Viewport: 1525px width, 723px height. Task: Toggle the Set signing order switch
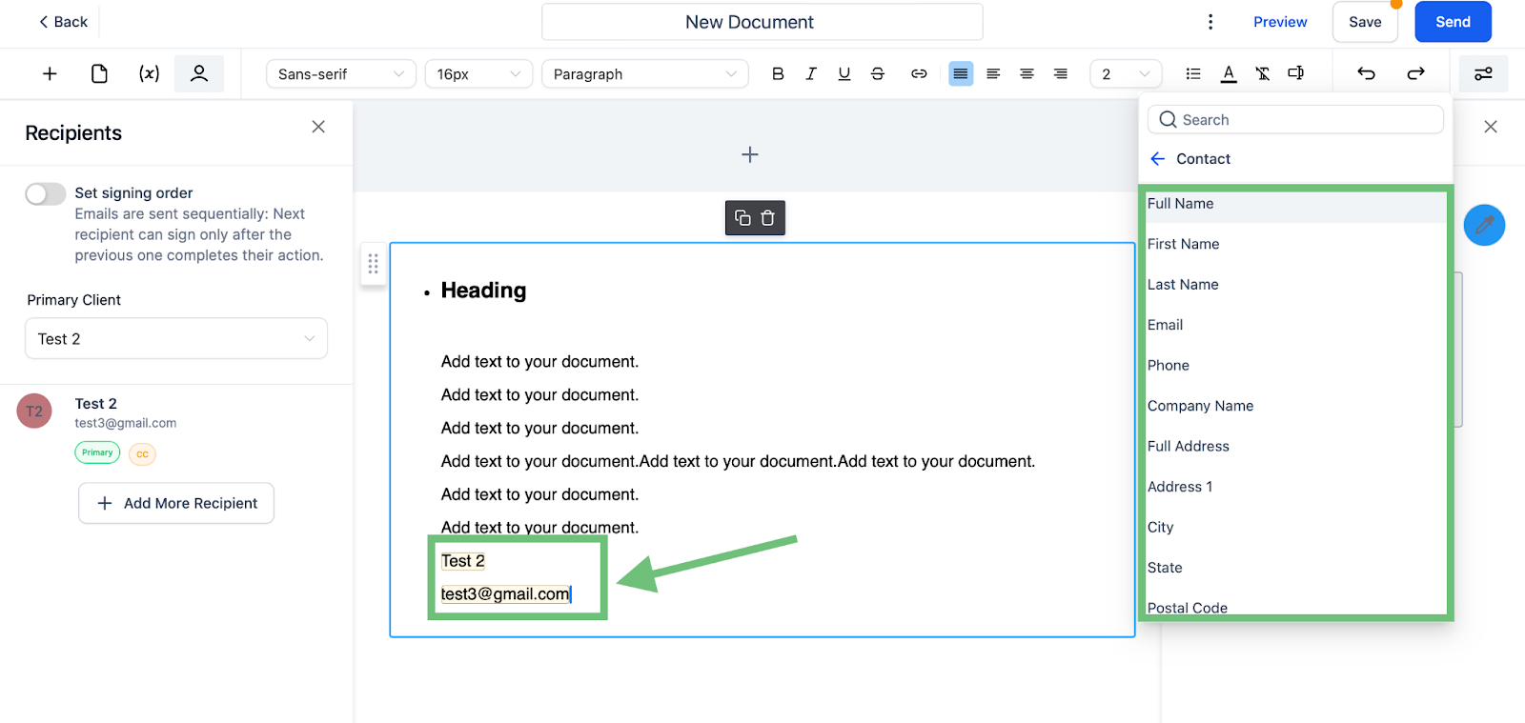point(46,194)
